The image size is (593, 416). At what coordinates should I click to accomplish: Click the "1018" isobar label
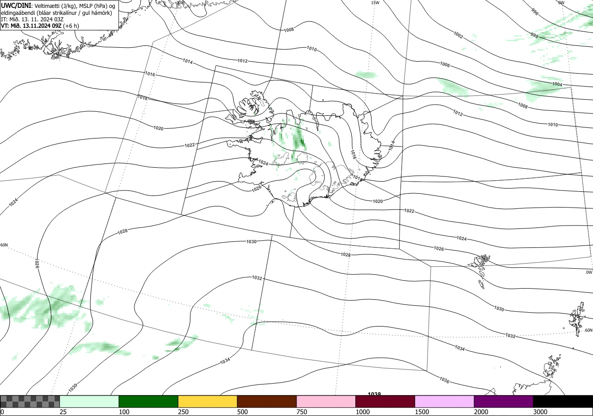pyautogui.click(x=142, y=98)
